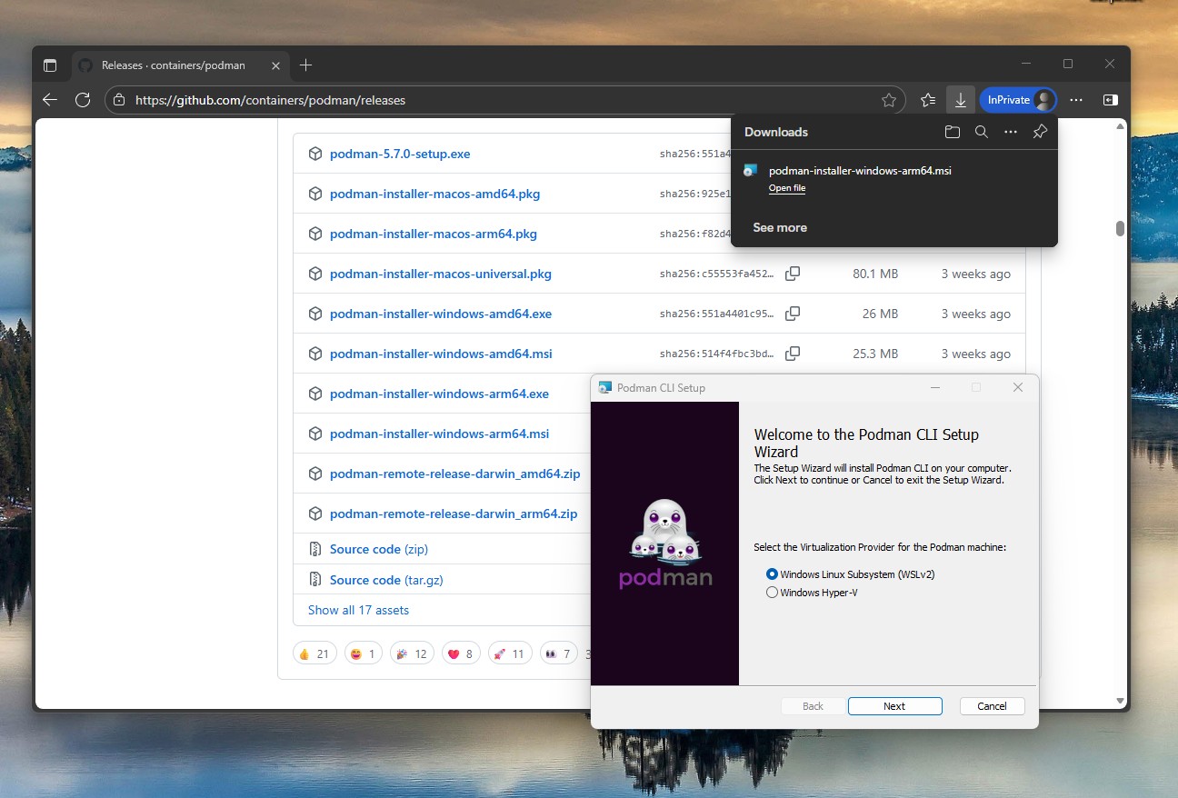Download podman-5.7.0-setup.exe
Image resolution: width=1178 pixels, height=798 pixels.
(400, 154)
